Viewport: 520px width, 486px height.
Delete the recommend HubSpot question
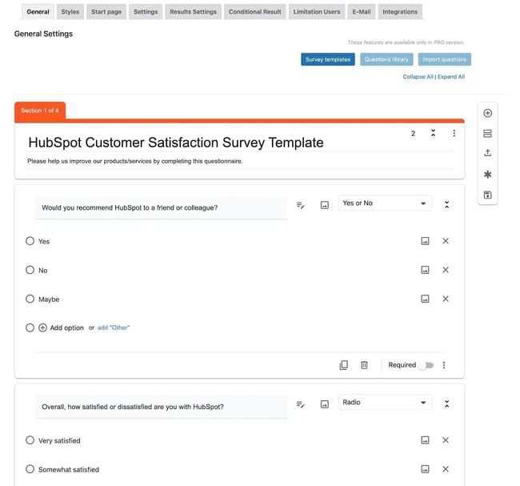click(364, 365)
